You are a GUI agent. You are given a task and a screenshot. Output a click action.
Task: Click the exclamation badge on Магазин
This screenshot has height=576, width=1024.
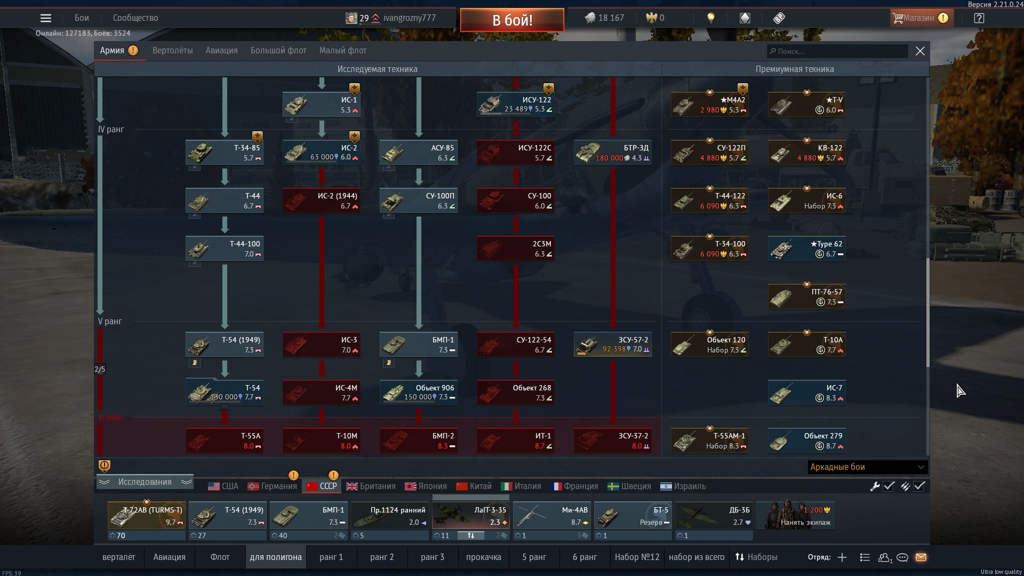tap(943, 18)
